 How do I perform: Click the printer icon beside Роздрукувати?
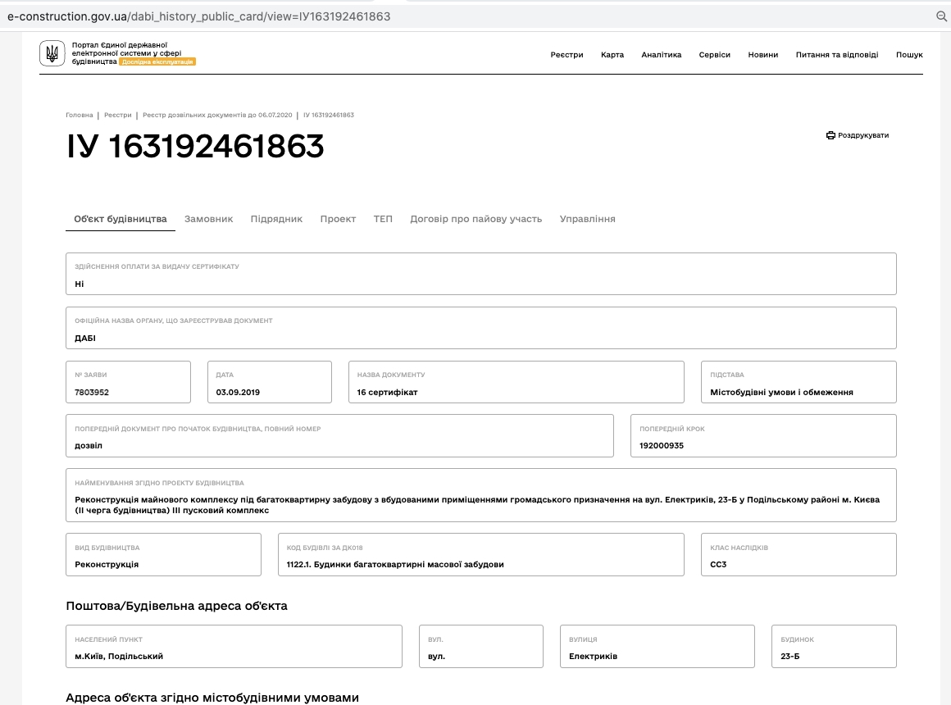830,135
